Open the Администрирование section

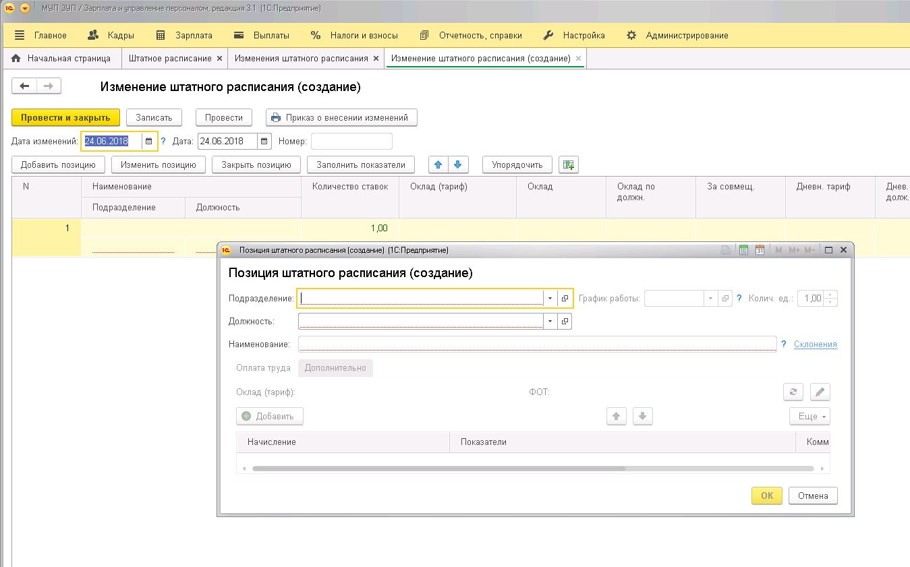click(677, 35)
